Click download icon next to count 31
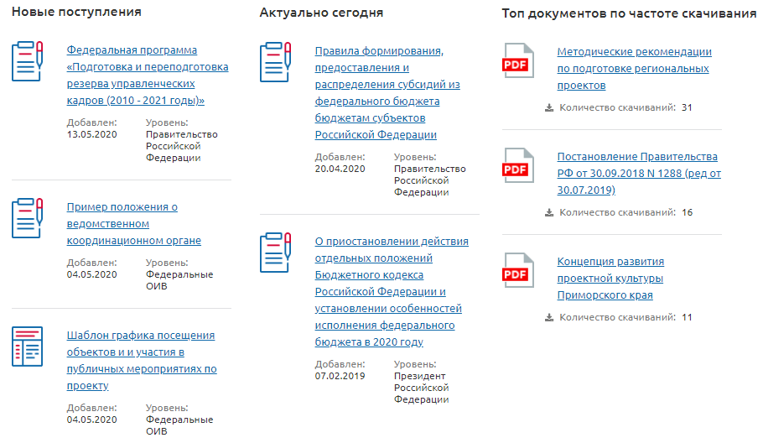The image size is (763, 443). [549, 107]
